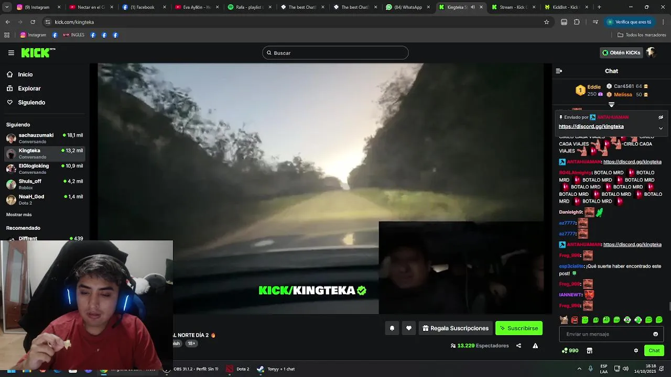671x377 pixels.
Task: Click taskbar microphone icon
Action: [x=591, y=369]
